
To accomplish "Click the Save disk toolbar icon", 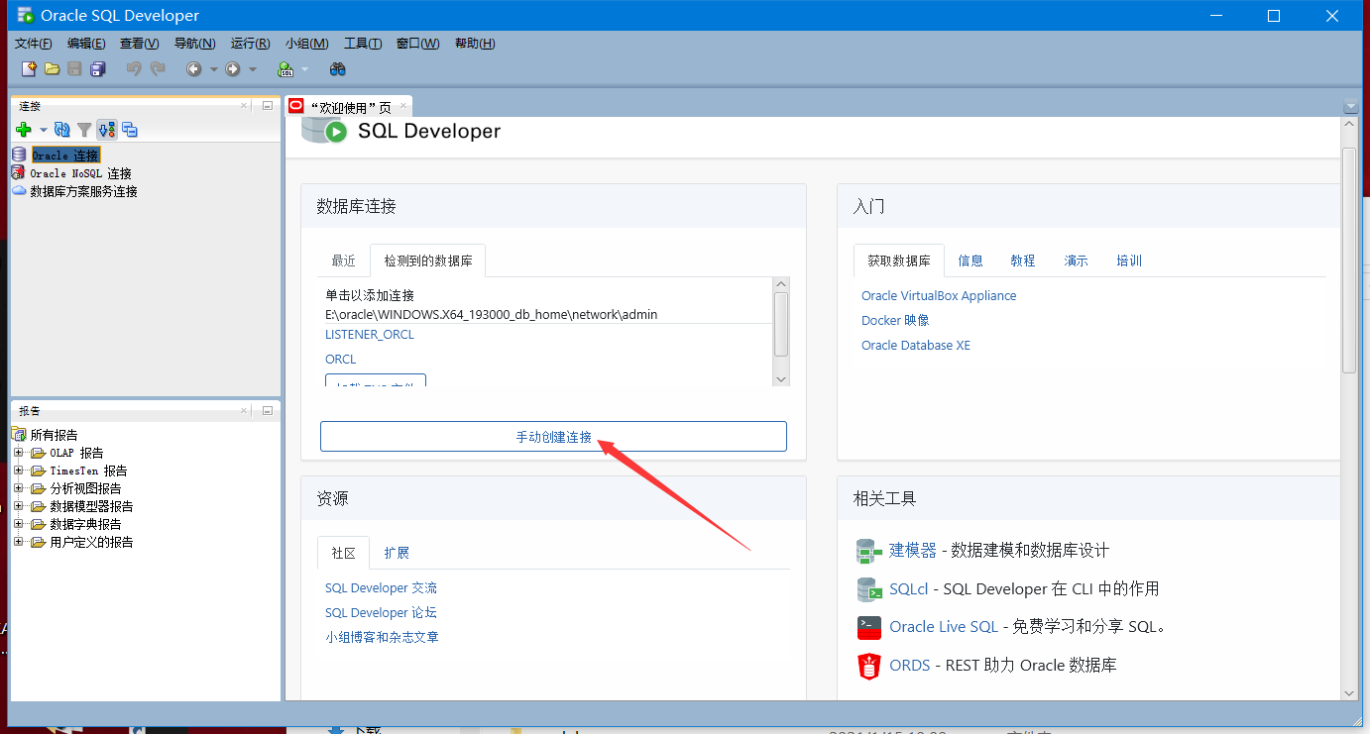I will [74, 69].
